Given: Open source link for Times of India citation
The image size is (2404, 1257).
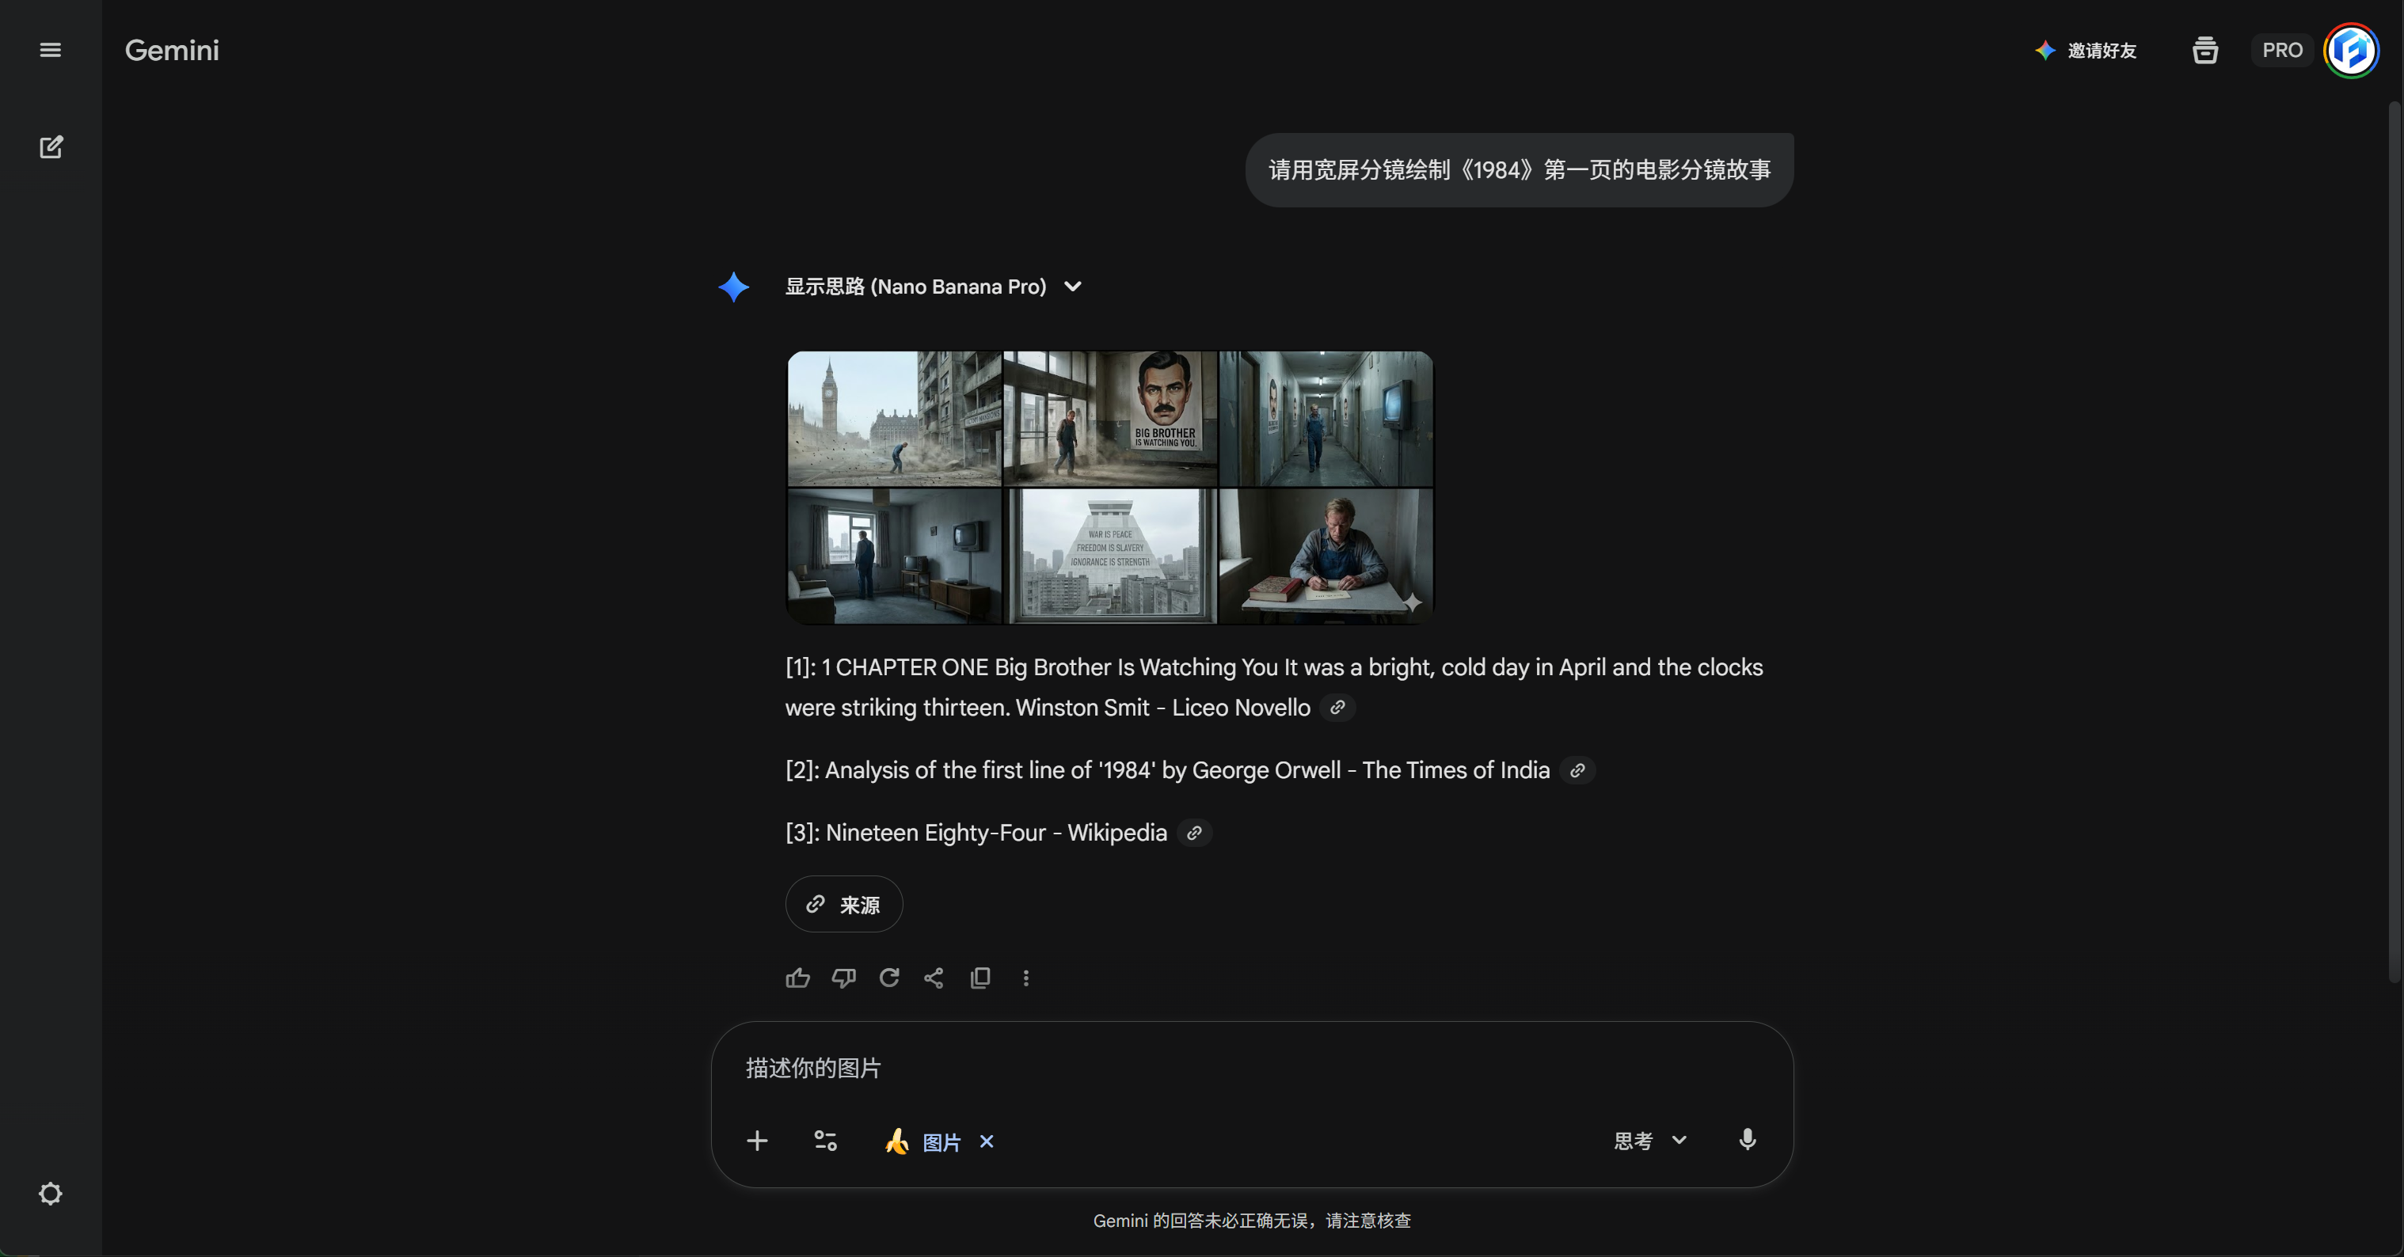Looking at the screenshot, I should tap(1577, 770).
